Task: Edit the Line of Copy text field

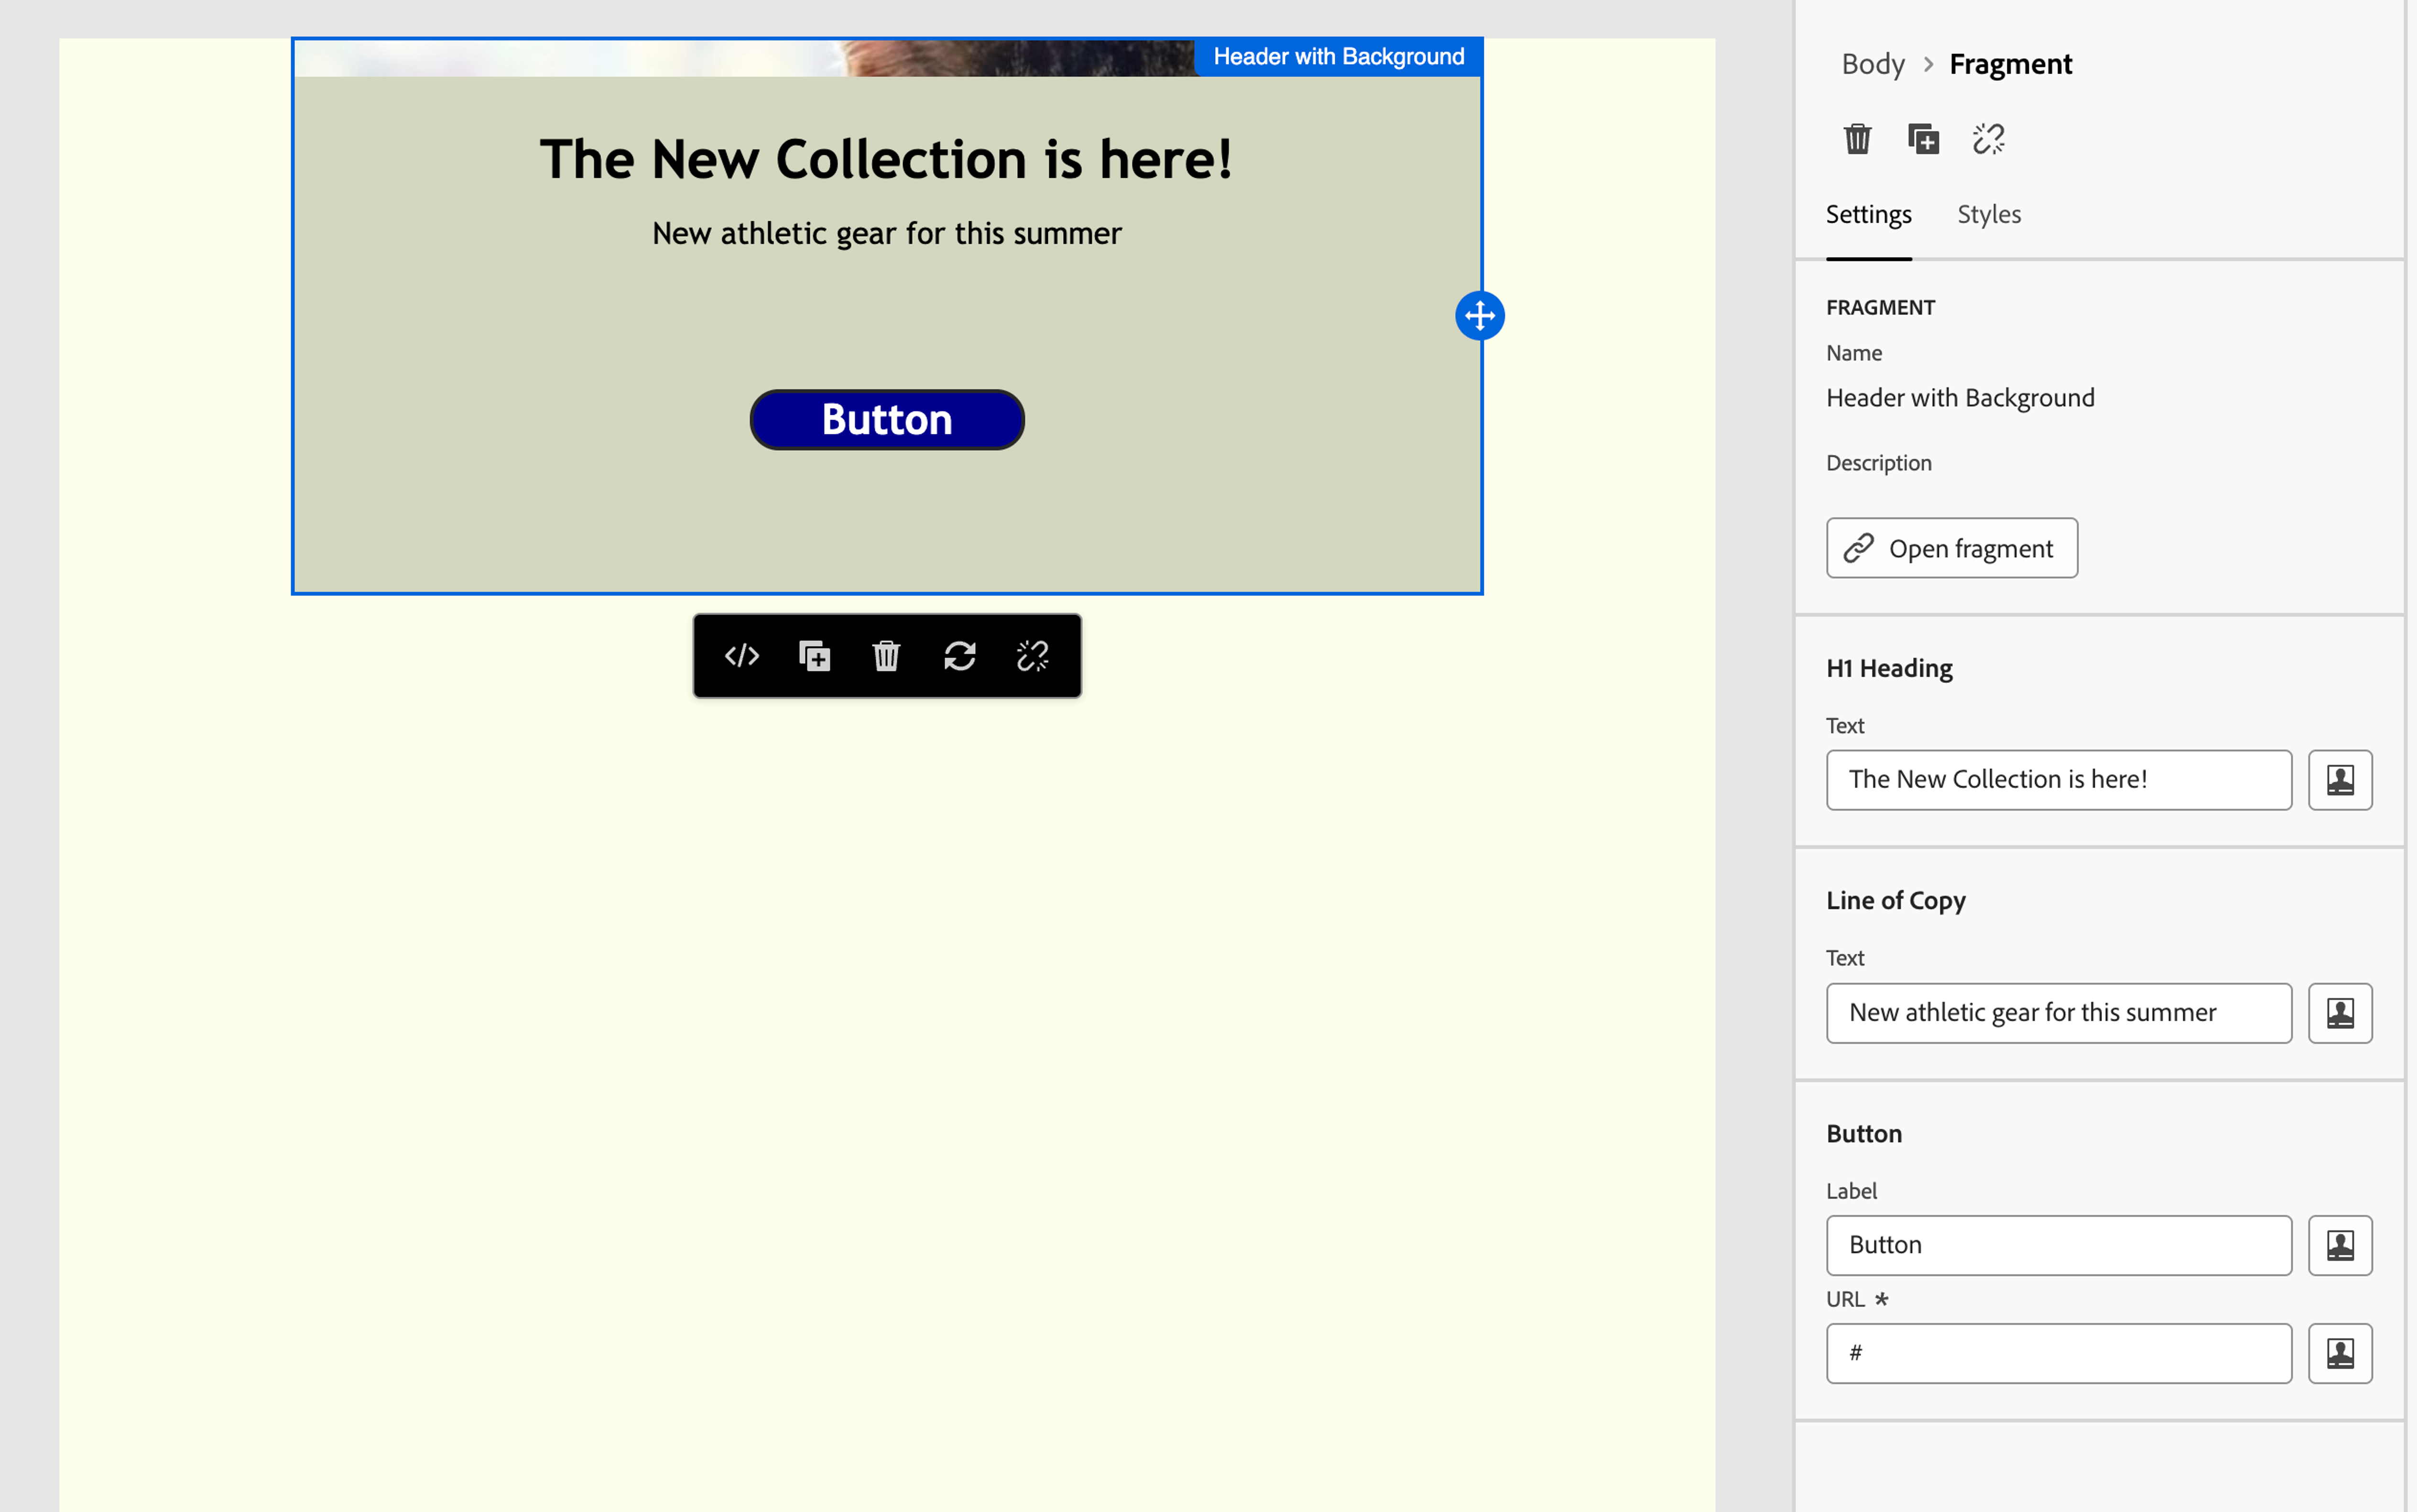Action: (x=2058, y=1013)
